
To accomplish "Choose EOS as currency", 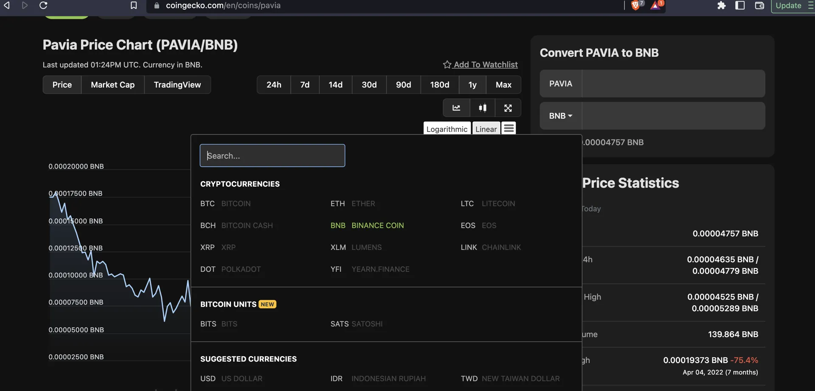I will pos(478,226).
